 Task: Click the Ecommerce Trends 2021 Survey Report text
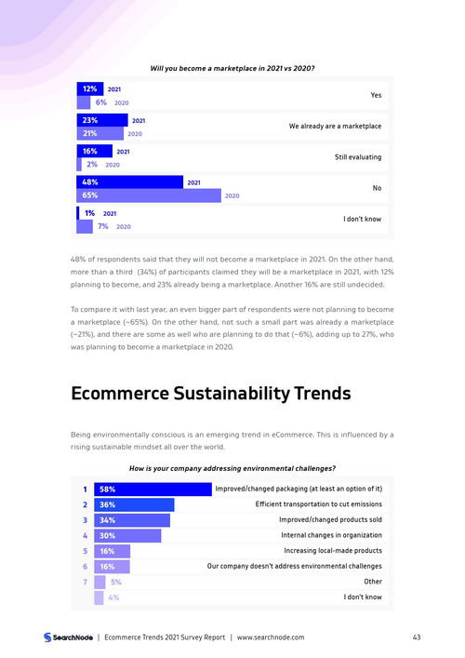pyautogui.click(x=165, y=637)
